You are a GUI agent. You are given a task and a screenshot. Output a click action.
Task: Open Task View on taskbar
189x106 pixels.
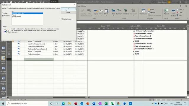[x=57, y=103]
